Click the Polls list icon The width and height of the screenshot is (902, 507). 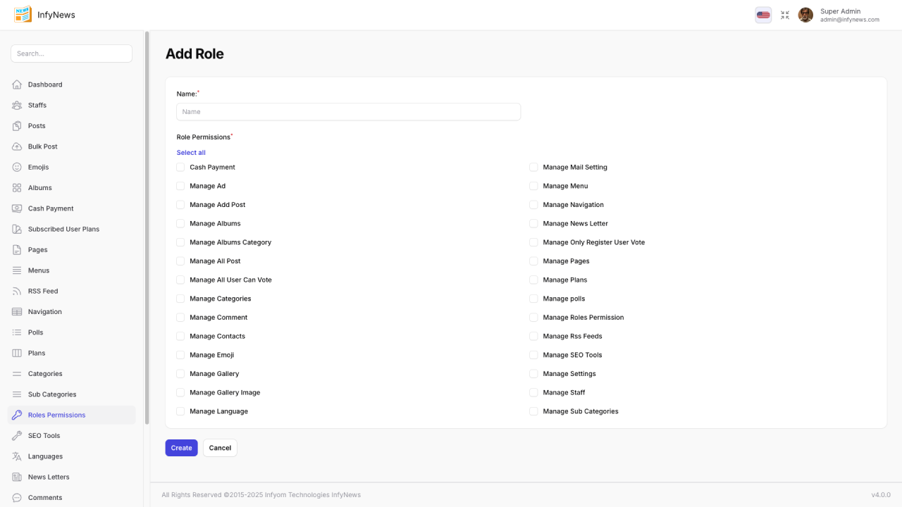tap(17, 332)
